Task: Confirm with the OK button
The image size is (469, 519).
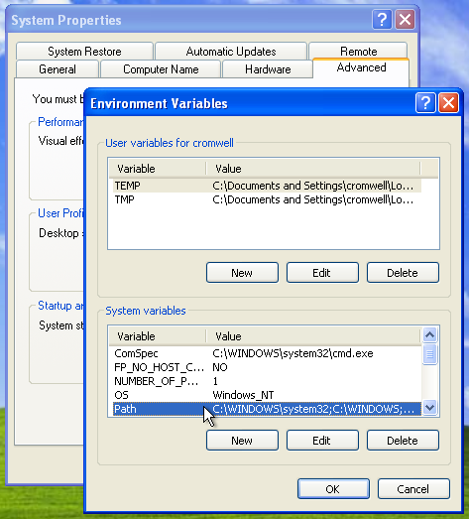Action: pos(333,489)
